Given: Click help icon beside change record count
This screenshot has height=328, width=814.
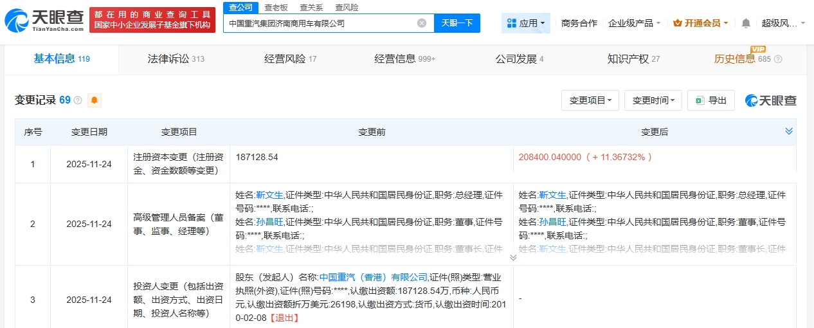Looking at the screenshot, I should (x=78, y=100).
